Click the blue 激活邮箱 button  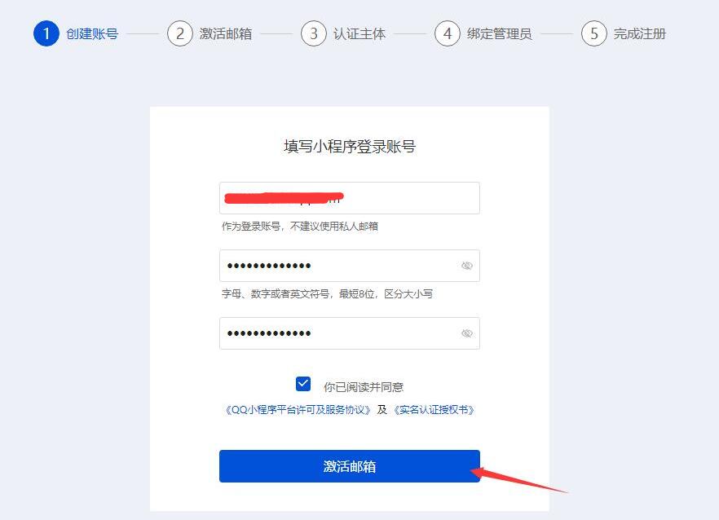[350, 466]
